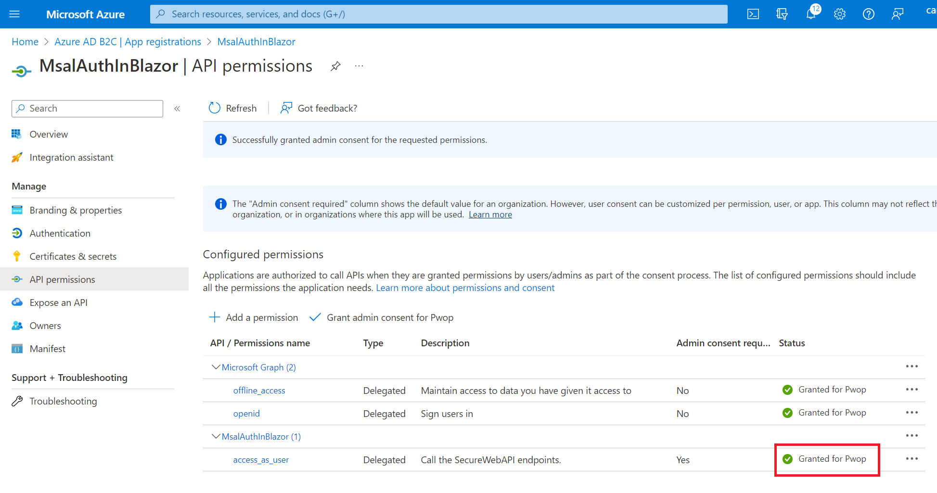937x493 pixels.
Task: Click the Certificates & secrets key icon
Action: tap(17, 256)
